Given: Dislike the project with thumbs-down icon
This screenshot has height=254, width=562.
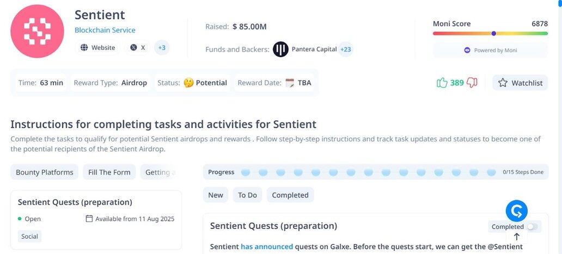Looking at the screenshot, I should click(472, 83).
